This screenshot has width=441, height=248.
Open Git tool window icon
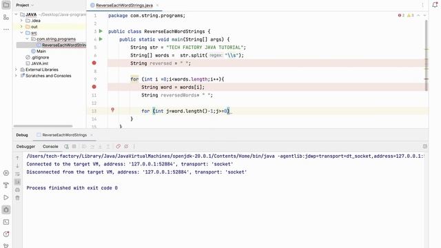pyautogui.click(x=6, y=245)
